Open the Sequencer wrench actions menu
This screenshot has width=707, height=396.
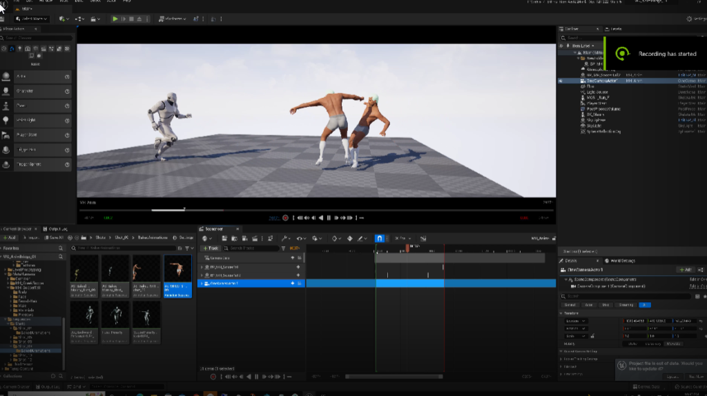[x=284, y=238]
